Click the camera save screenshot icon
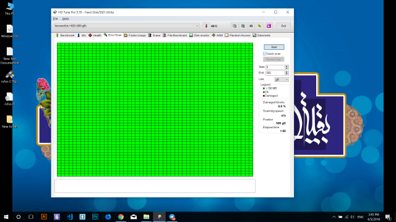This screenshot has width=396, height=222. coord(251,26)
